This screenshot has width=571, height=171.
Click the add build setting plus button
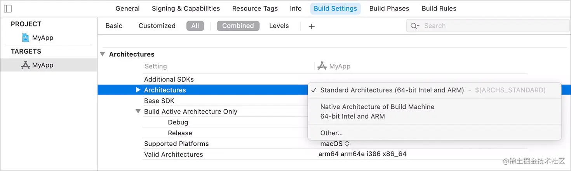click(312, 26)
